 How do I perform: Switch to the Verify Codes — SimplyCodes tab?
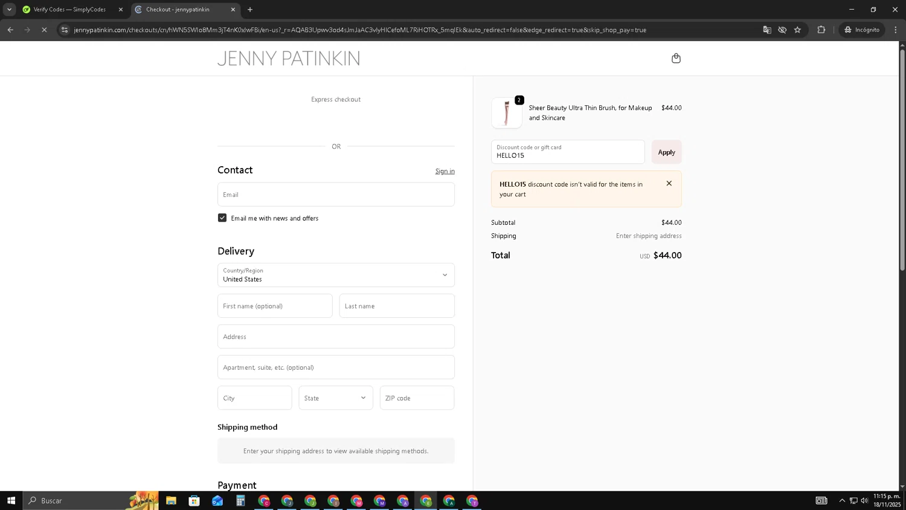69,10
